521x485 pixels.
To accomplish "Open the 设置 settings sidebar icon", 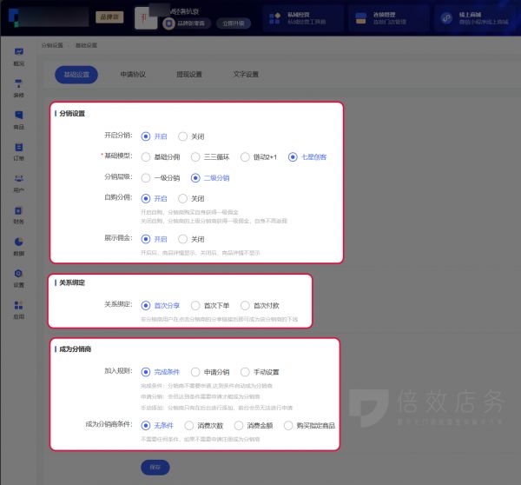I will [x=18, y=277].
